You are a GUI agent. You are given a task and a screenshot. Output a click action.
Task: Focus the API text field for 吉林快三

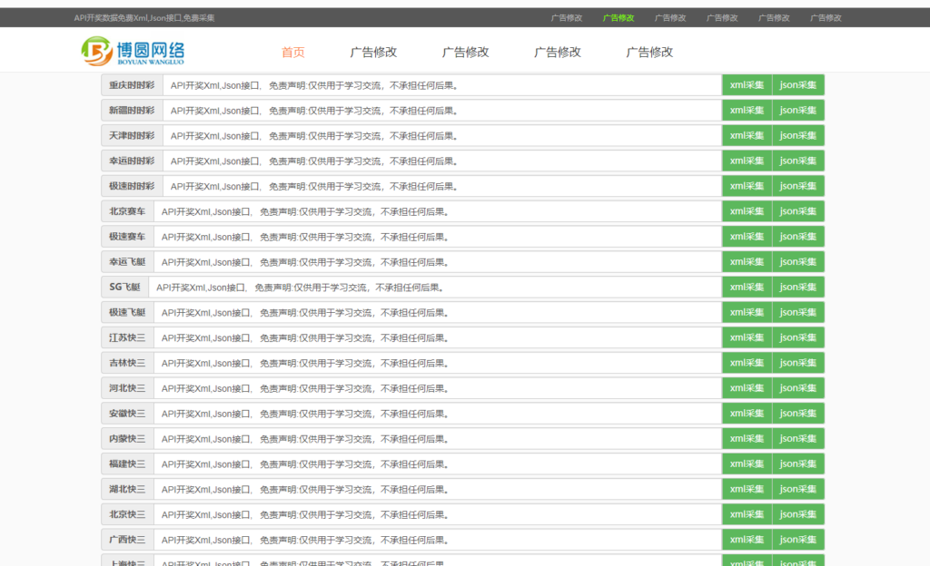click(437, 363)
